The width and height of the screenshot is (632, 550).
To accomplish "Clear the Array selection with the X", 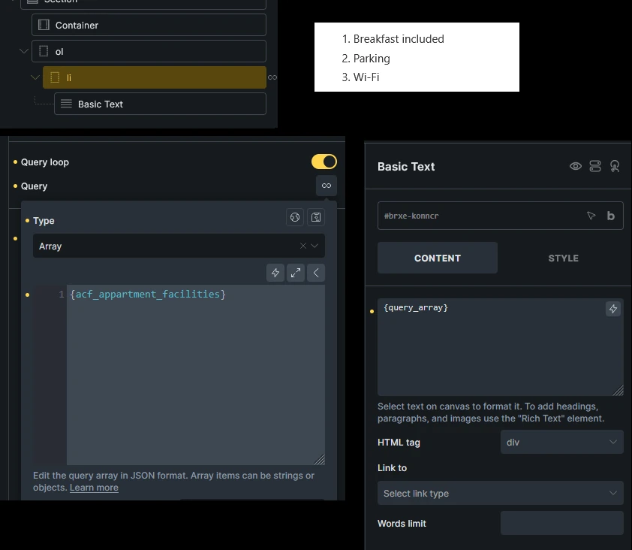I will tap(303, 246).
